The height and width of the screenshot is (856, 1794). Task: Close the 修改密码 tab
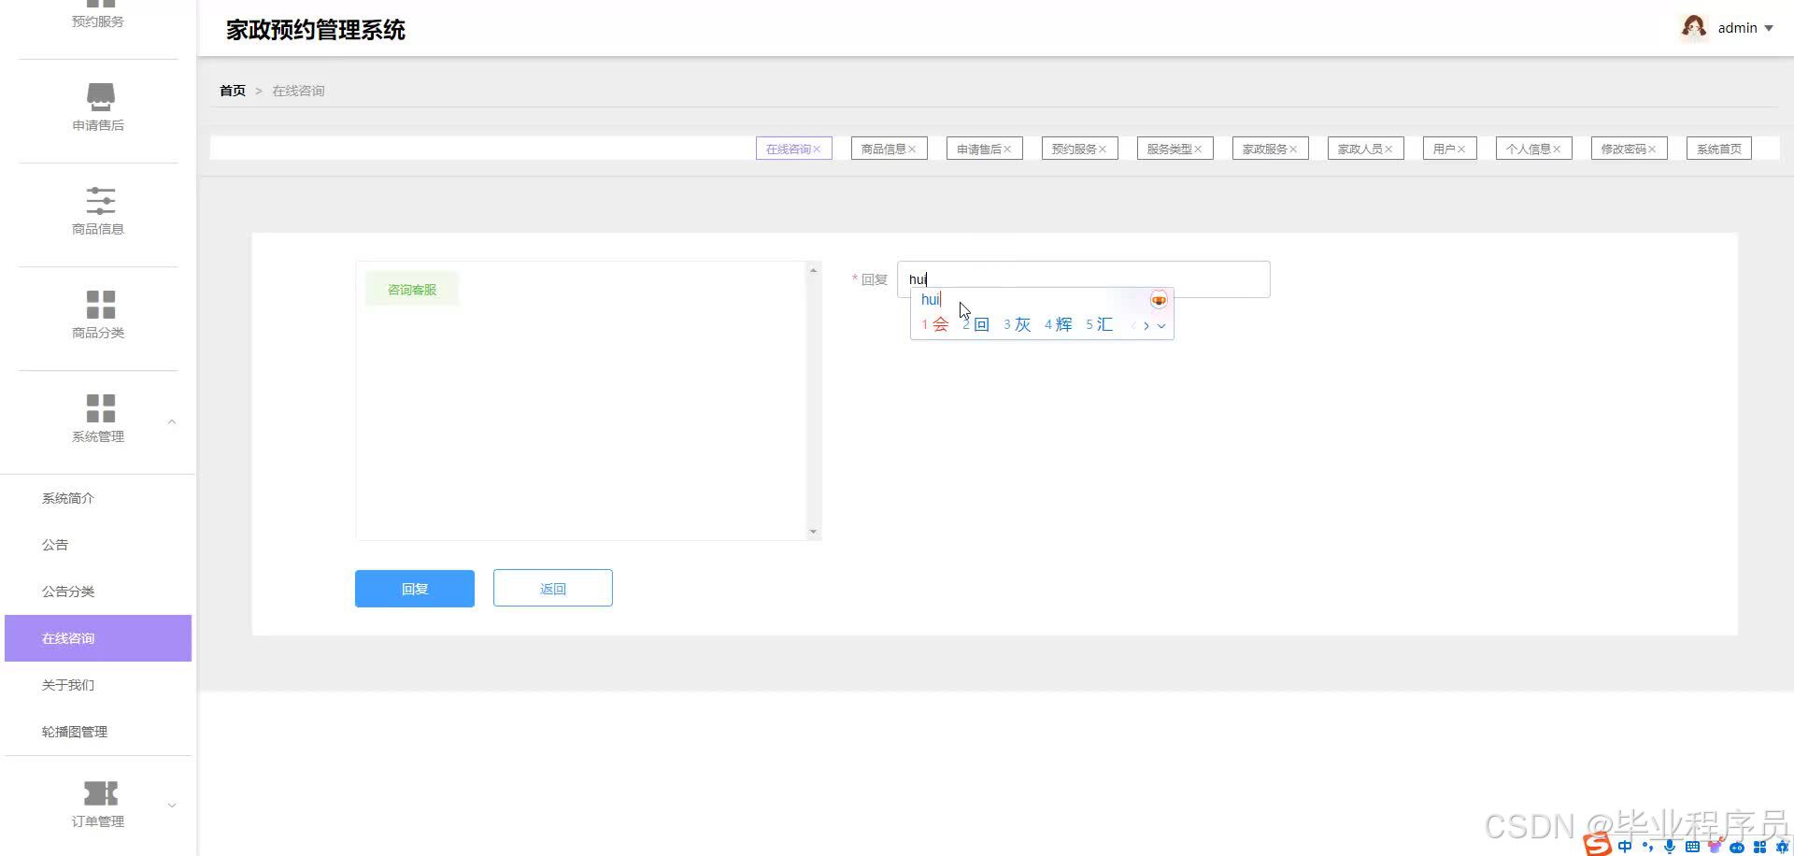1652,149
